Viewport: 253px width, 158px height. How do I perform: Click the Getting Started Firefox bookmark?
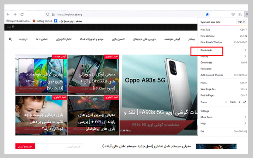(x=42, y=21)
